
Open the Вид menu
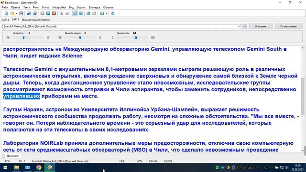(71, 7)
